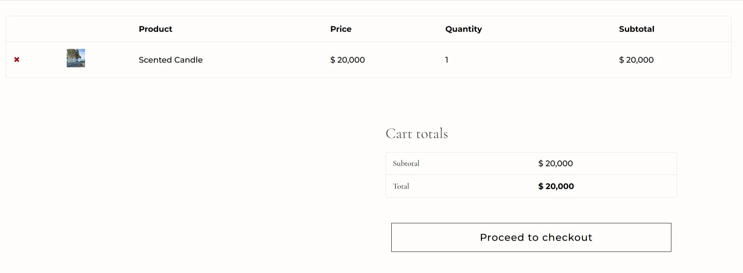Click the quantity value 1

point(447,60)
